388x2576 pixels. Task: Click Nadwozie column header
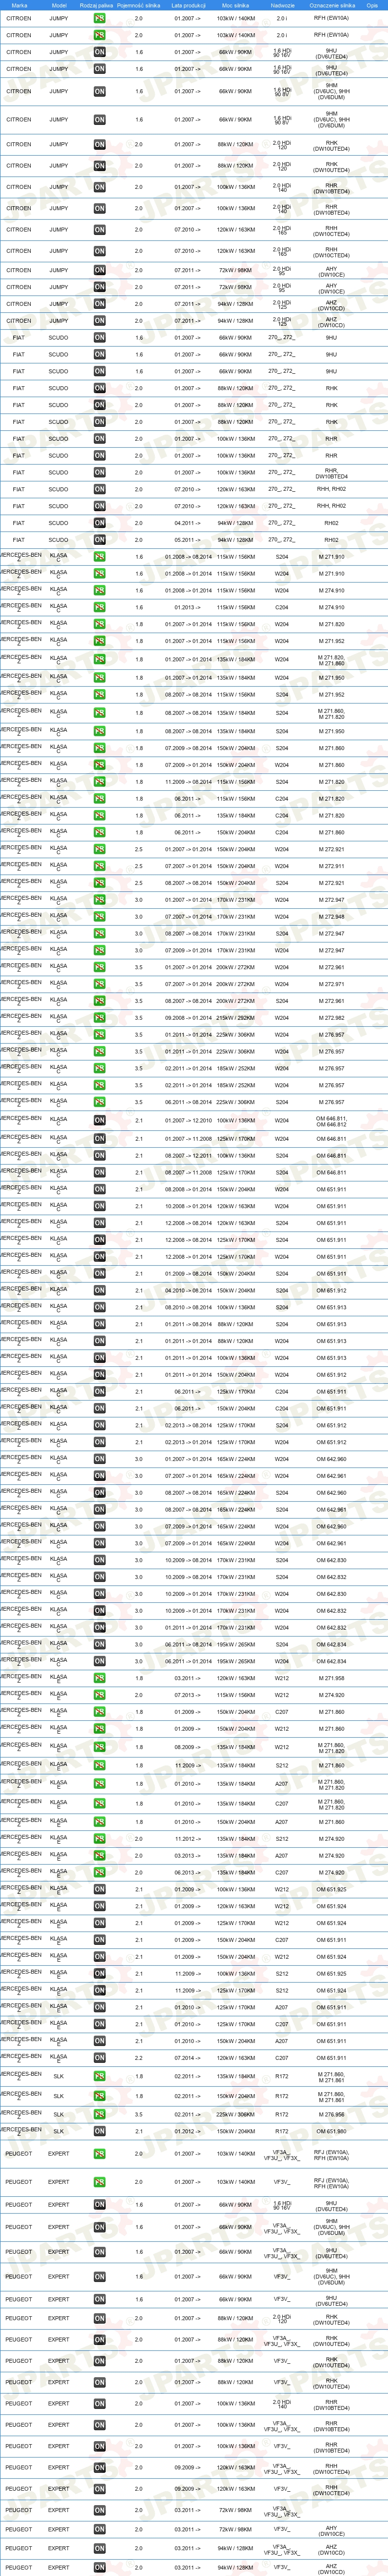point(282,5)
